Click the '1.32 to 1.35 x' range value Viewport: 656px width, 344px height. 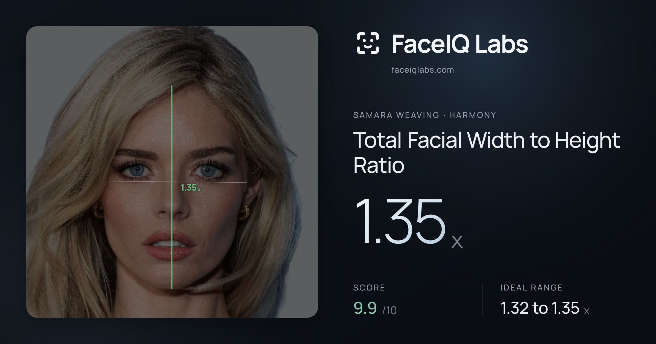point(545,308)
